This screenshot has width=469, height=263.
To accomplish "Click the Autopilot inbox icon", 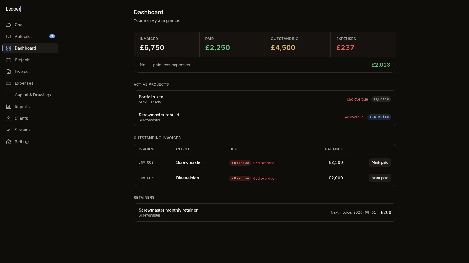I will (9, 37).
